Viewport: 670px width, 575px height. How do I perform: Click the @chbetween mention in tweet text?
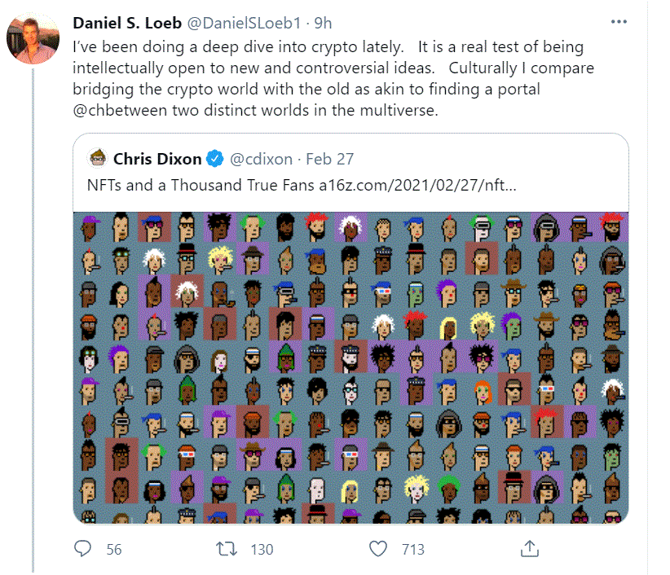tap(119, 111)
